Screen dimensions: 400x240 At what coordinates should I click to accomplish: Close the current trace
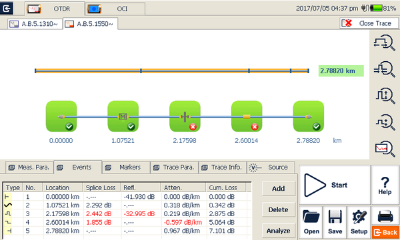[369, 23]
